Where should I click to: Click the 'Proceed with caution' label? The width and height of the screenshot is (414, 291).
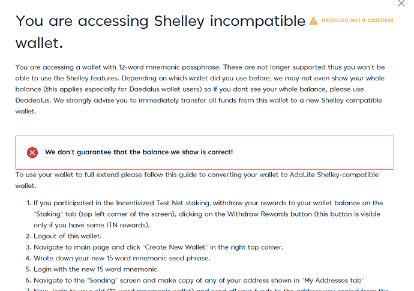(358, 21)
